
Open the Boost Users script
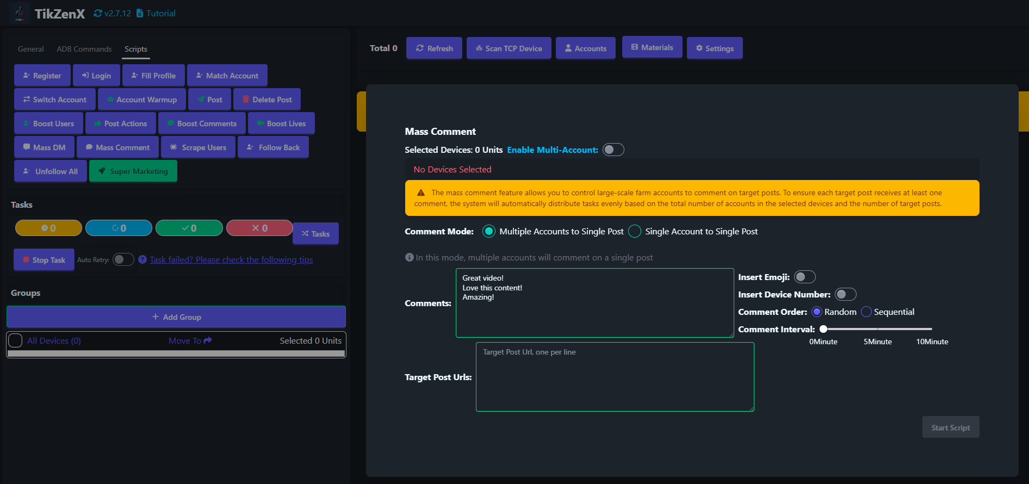(48, 123)
